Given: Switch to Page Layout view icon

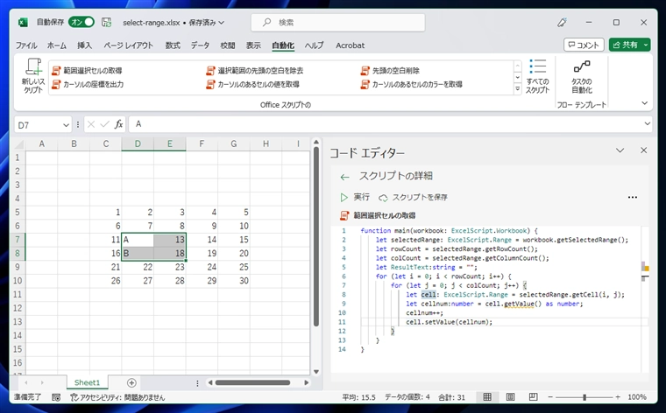Looking at the screenshot, I should click(x=511, y=397).
